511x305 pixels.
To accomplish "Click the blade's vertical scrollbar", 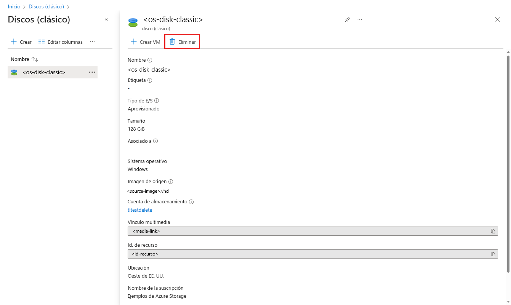I will pyautogui.click(x=508, y=164).
